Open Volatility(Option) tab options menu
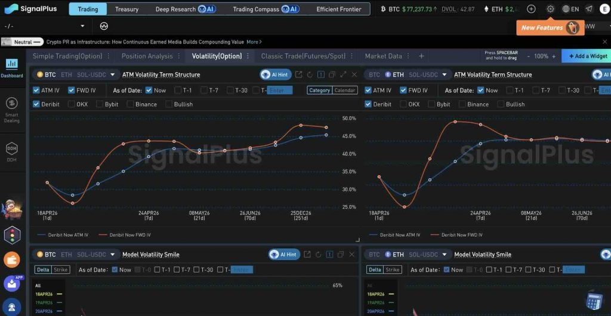The height and width of the screenshot is (316, 611). tap(248, 56)
